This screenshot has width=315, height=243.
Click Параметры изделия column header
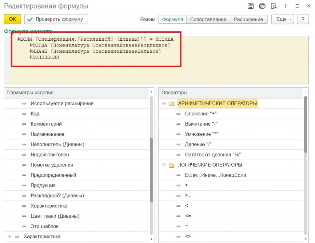(x=77, y=93)
